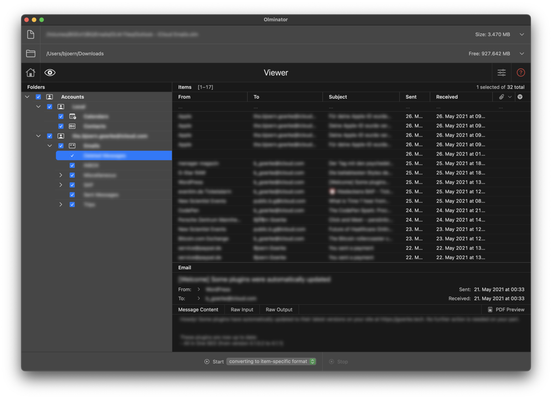Select email received 26. May 2021 at 01…
Image resolution: width=552 pixels, height=399 pixels.
[x=351, y=154]
